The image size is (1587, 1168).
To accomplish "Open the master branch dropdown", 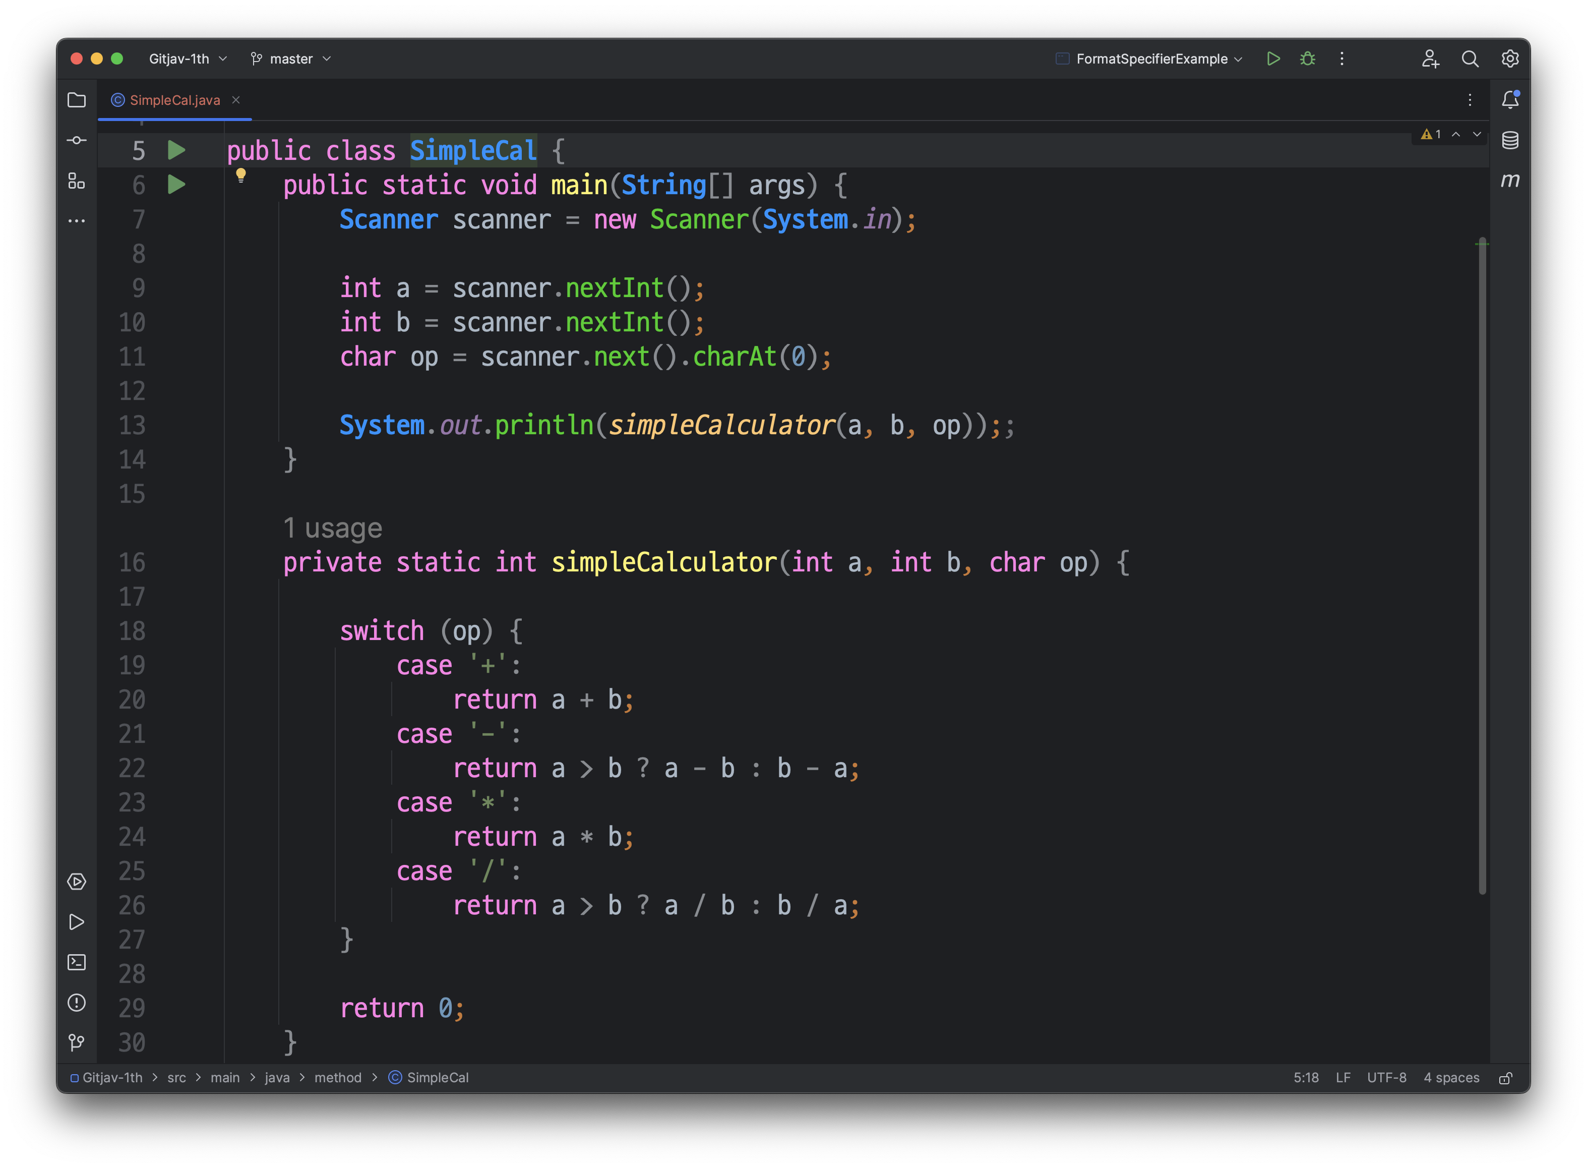I will (291, 59).
